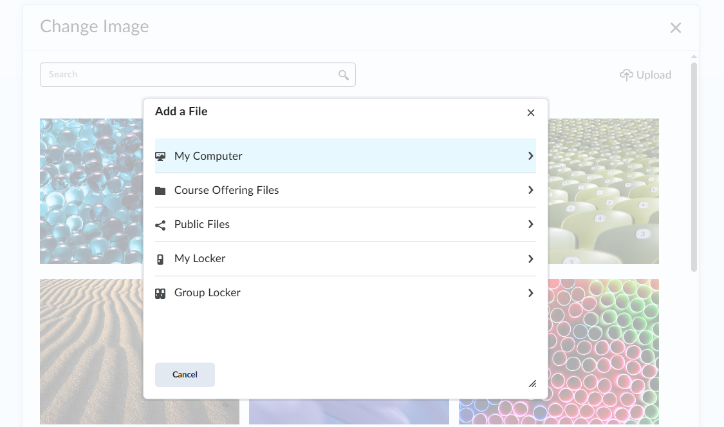Viewport: 724px width, 427px height.
Task: Click the My Locker icon
Action: (x=160, y=260)
